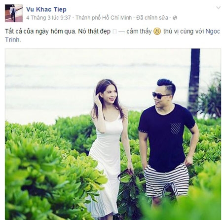Click the timestamp 4 Tháng 3 lúc 9:37
Screen dimensions: 222x220
48,18
